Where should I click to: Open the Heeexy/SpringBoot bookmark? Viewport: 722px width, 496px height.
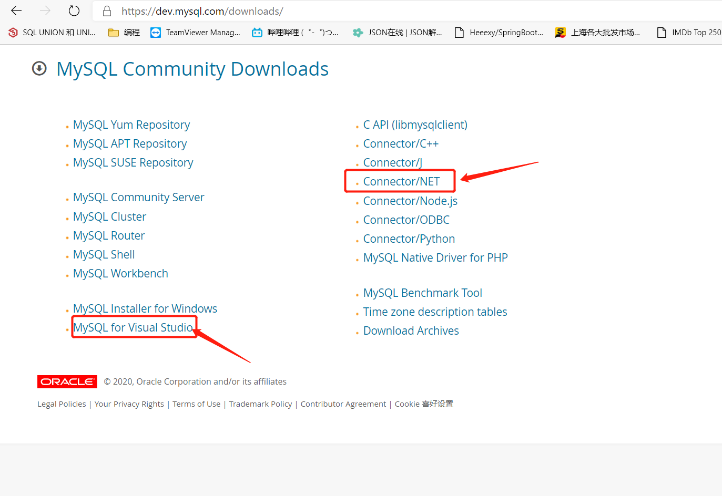(x=499, y=33)
